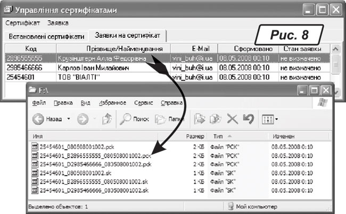Image resolution: width=346 pixels, height=214 pixels.
Task: Open the Сервис menu in Explorer
Action: (144, 102)
